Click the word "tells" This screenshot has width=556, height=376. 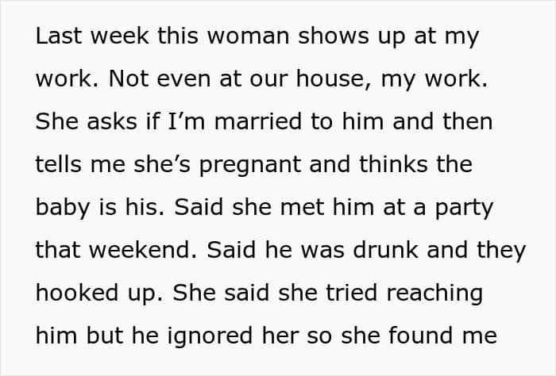pos(56,166)
